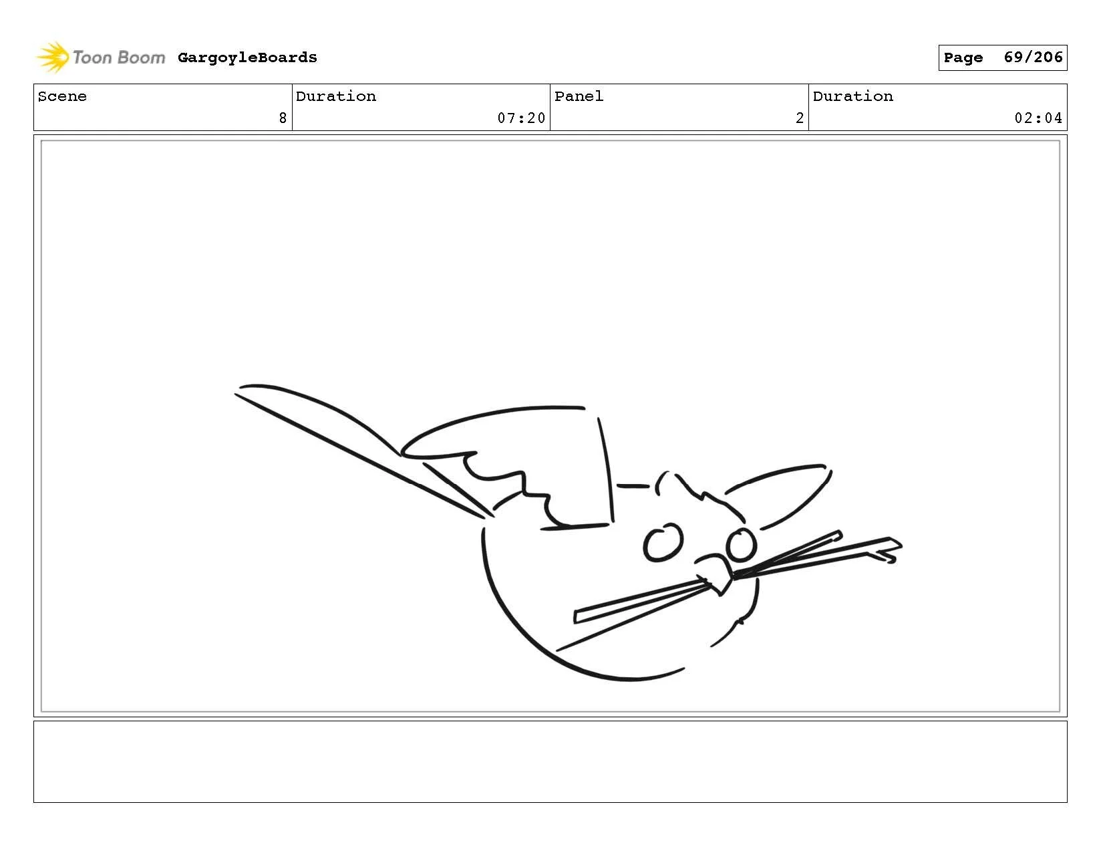
Task: Select the Panel label
Action: click(x=579, y=96)
